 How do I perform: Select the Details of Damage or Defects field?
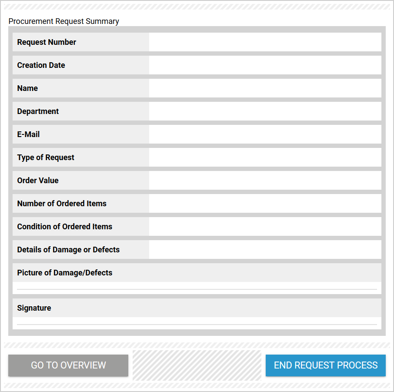tap(265, 250)
